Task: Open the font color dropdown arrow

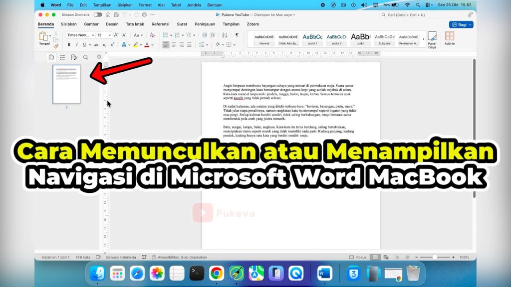Action: pos(152,45)
